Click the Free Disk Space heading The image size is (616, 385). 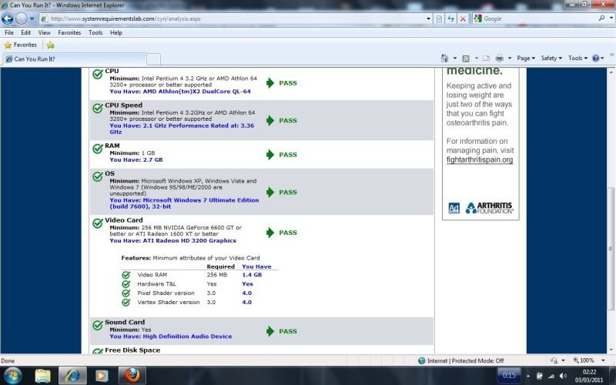tap(132, 350)
